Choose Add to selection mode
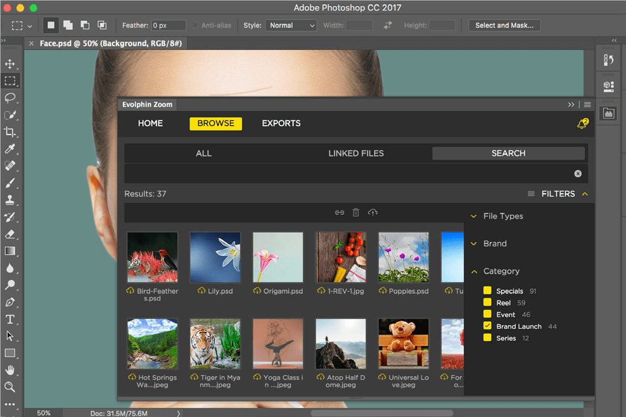626x417 pixels. 68,25
